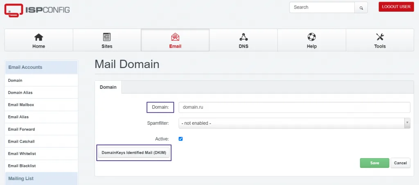Click the Spamfilter dropdown arrow
Viewport: 419px width, 185px height.
pyautogui.click(x=407, y=123)
